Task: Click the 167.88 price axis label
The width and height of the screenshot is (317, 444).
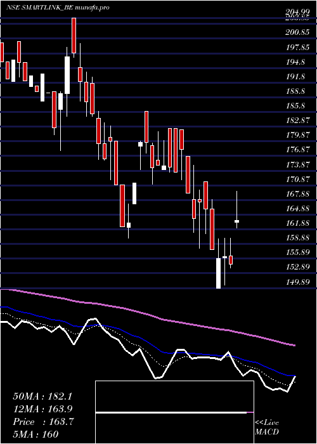Action: pos(297,193)
